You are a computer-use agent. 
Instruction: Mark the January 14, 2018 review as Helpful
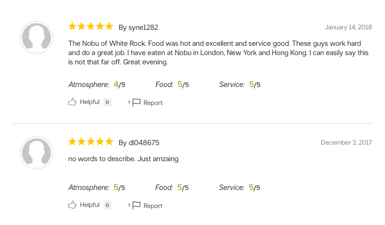click(x=89, y=102)
